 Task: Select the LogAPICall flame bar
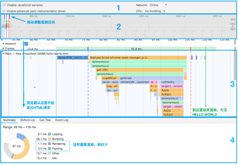(x=110, y=78)
